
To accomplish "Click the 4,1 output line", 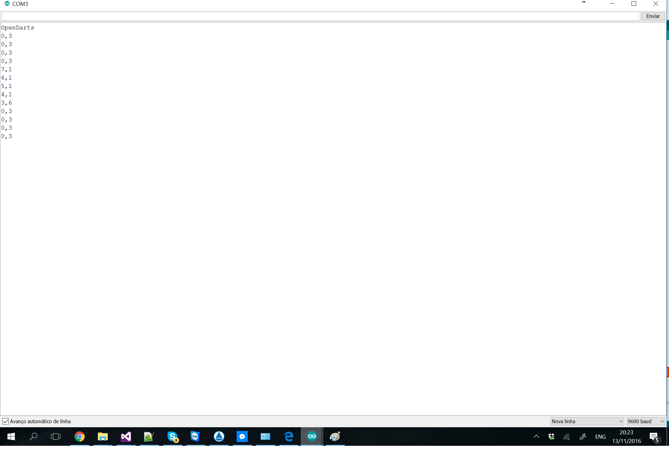I will pos(7,94).
